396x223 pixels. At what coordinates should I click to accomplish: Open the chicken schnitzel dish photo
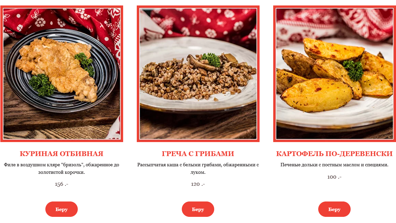[x=62, y=73]
